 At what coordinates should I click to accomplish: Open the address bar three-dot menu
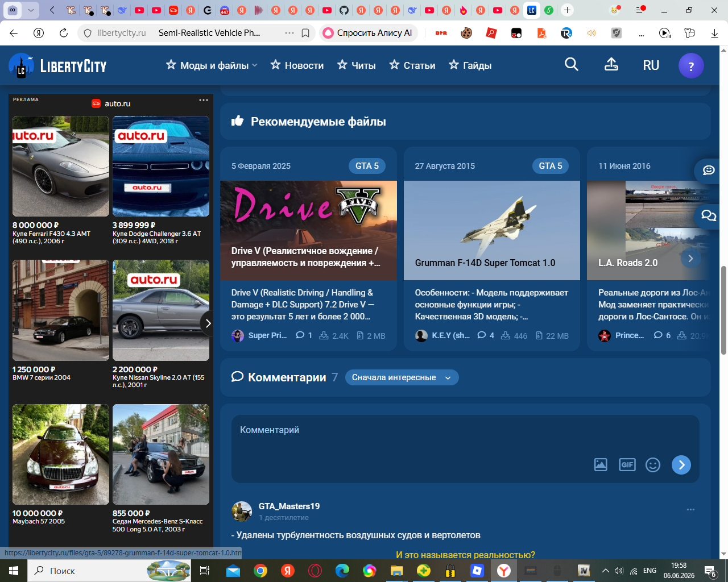[289, 33]
